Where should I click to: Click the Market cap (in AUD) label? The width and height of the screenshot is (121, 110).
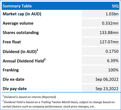point(22,14)
